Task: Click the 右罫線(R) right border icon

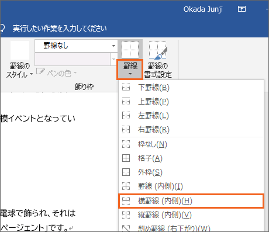Action: tap(126, 129)
